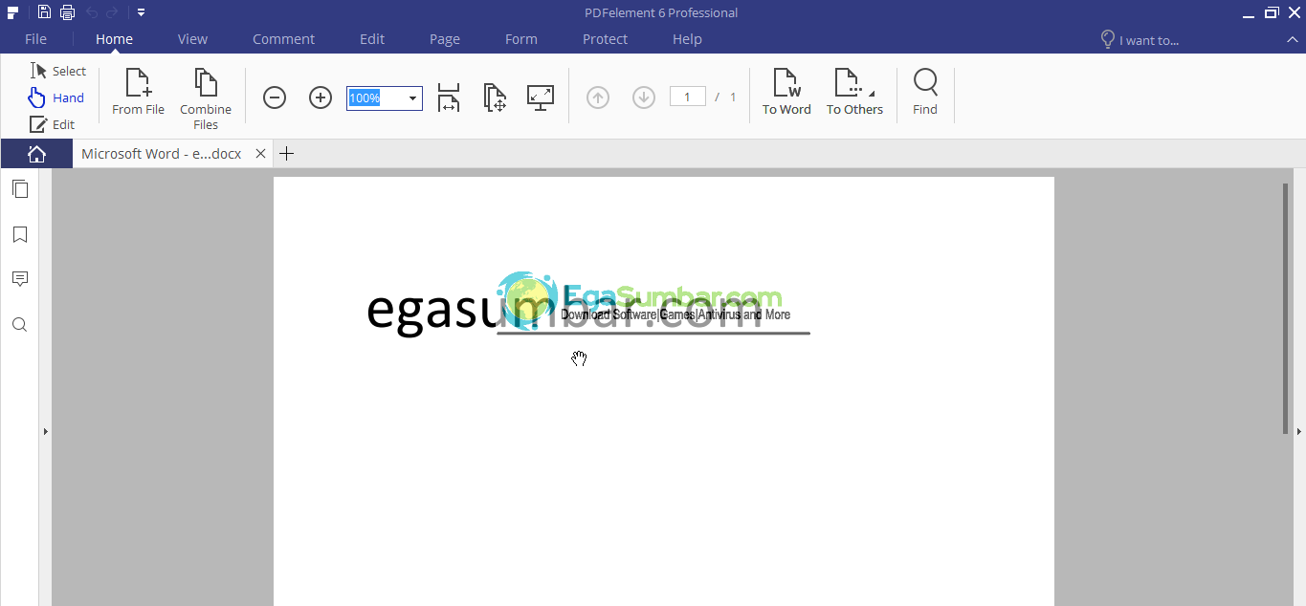Expand the right panel arrow

point(1299,432)
